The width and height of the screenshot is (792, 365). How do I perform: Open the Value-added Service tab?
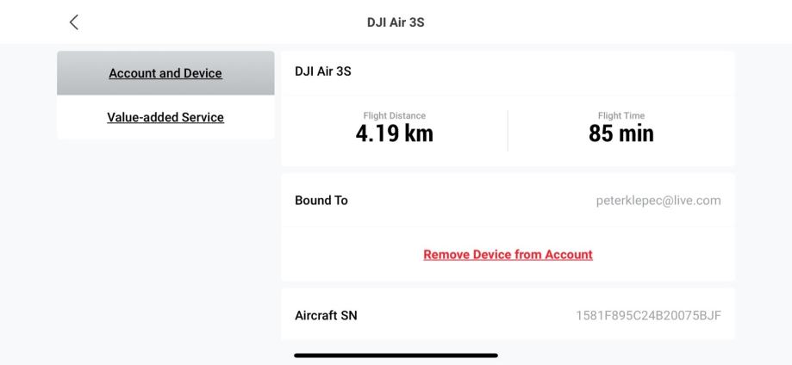165,117
